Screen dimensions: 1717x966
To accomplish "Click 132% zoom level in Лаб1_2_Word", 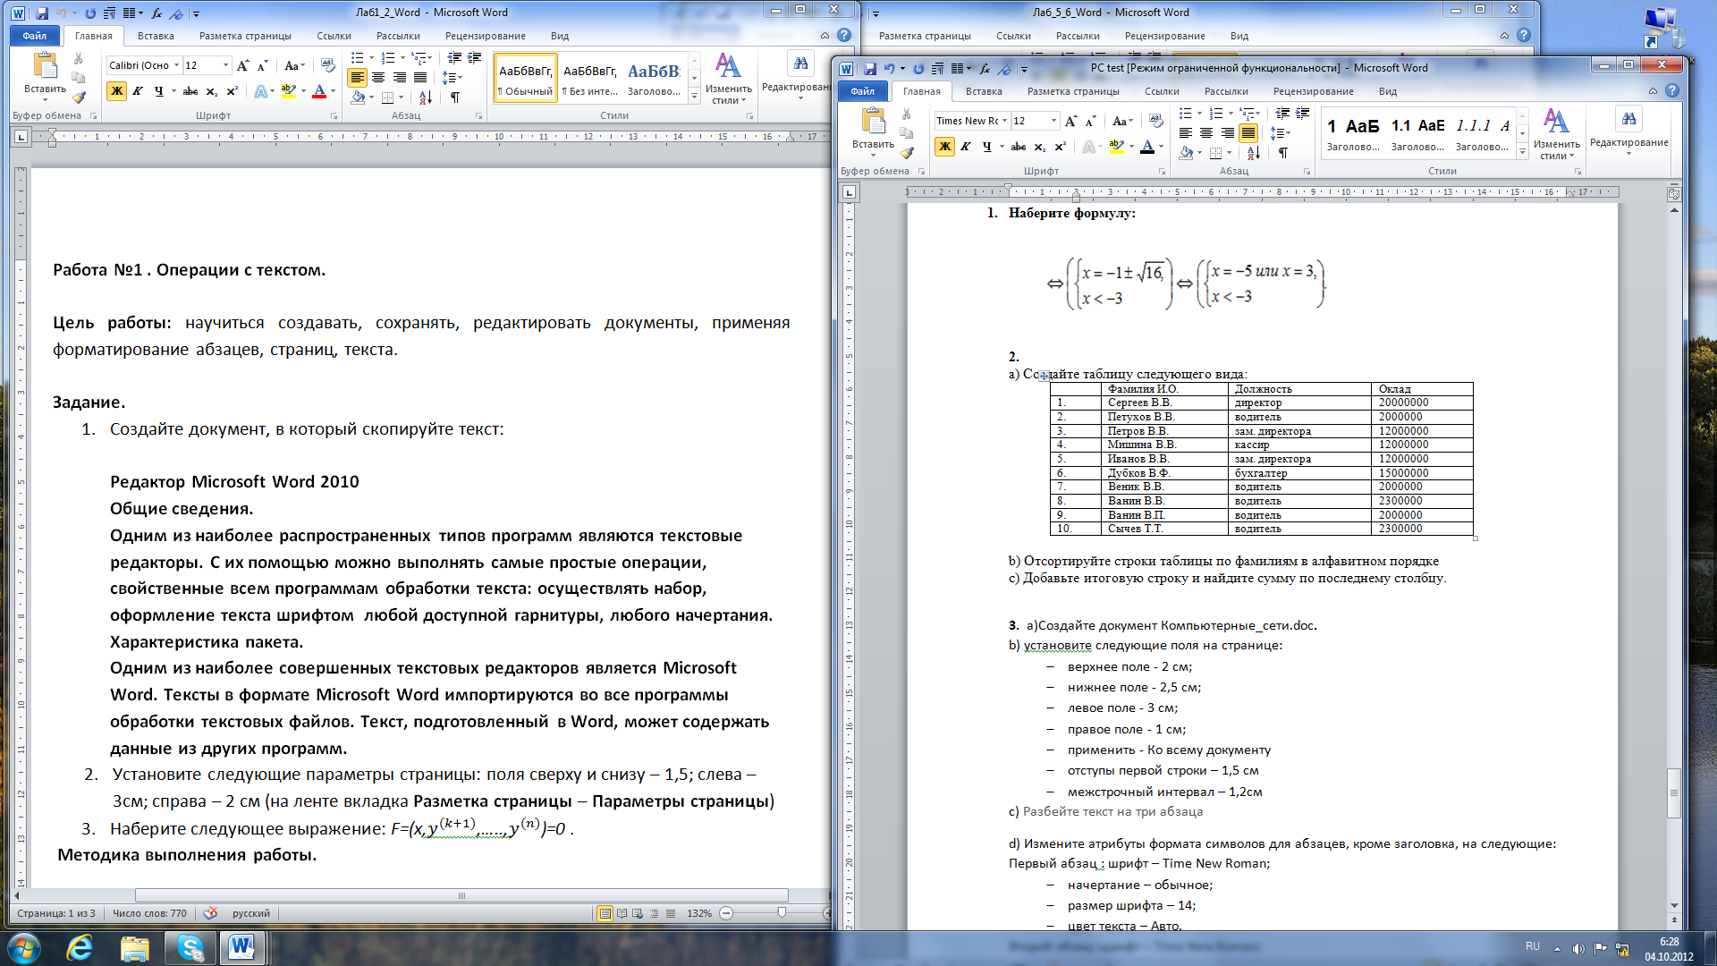I will tap(698, 913).
